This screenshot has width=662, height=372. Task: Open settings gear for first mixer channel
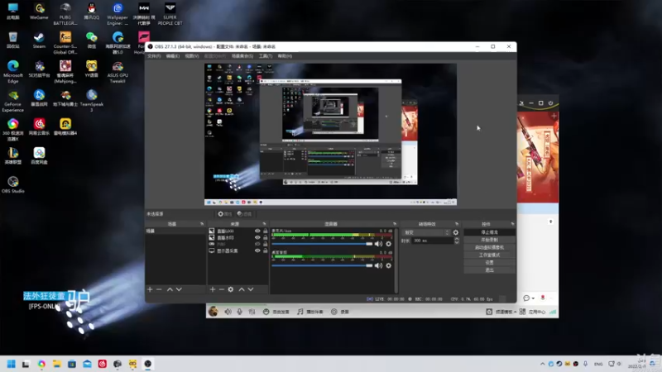pyautogui.click(x=388, y=244)
